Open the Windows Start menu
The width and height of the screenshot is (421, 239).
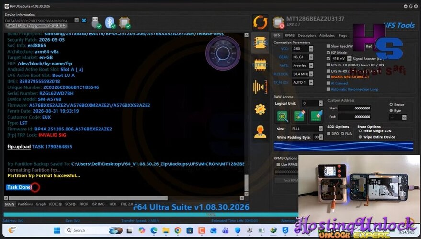(57, 230)
